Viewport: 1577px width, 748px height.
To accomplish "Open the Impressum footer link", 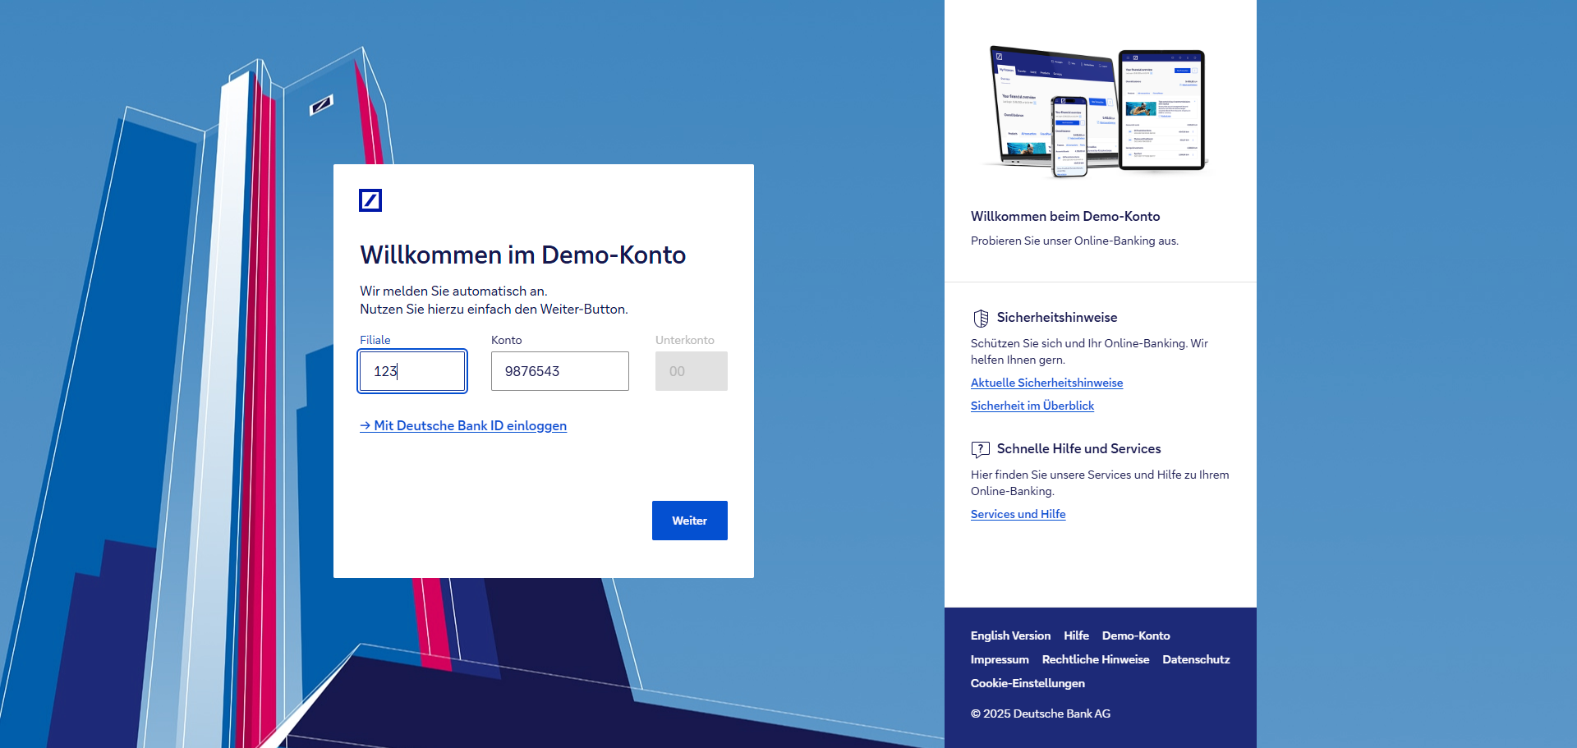I will click(x=1000, y=659).
